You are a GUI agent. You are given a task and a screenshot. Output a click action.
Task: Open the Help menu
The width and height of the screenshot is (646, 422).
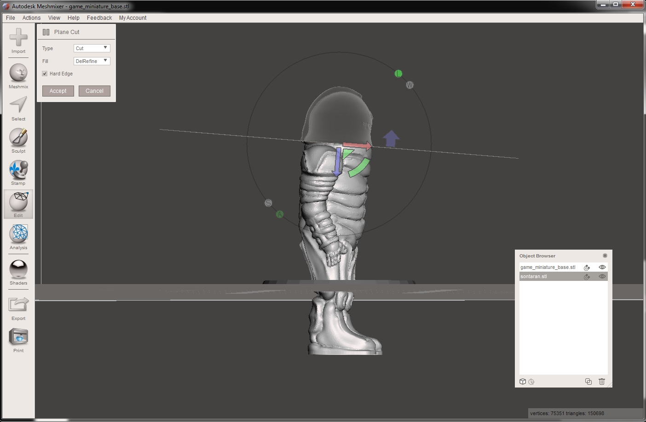click(74, 18)
